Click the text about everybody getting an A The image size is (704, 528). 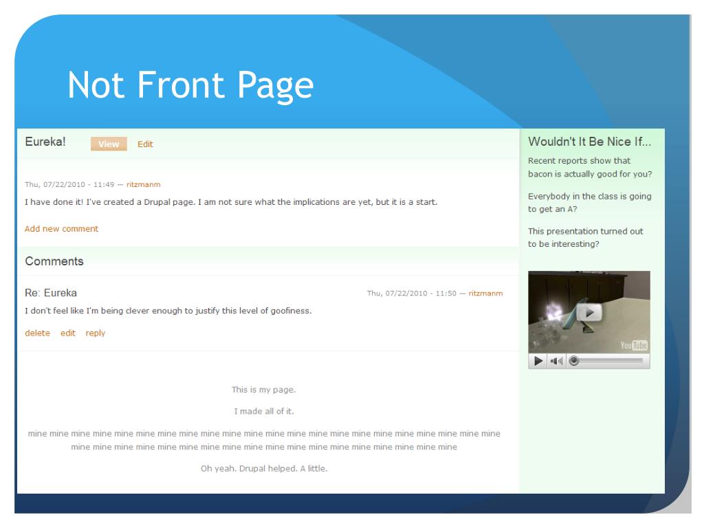tap(589, 203)
